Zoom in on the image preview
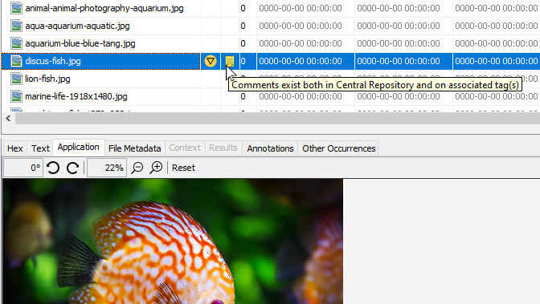This screenshot has height=304, width=540. [156, 168]
